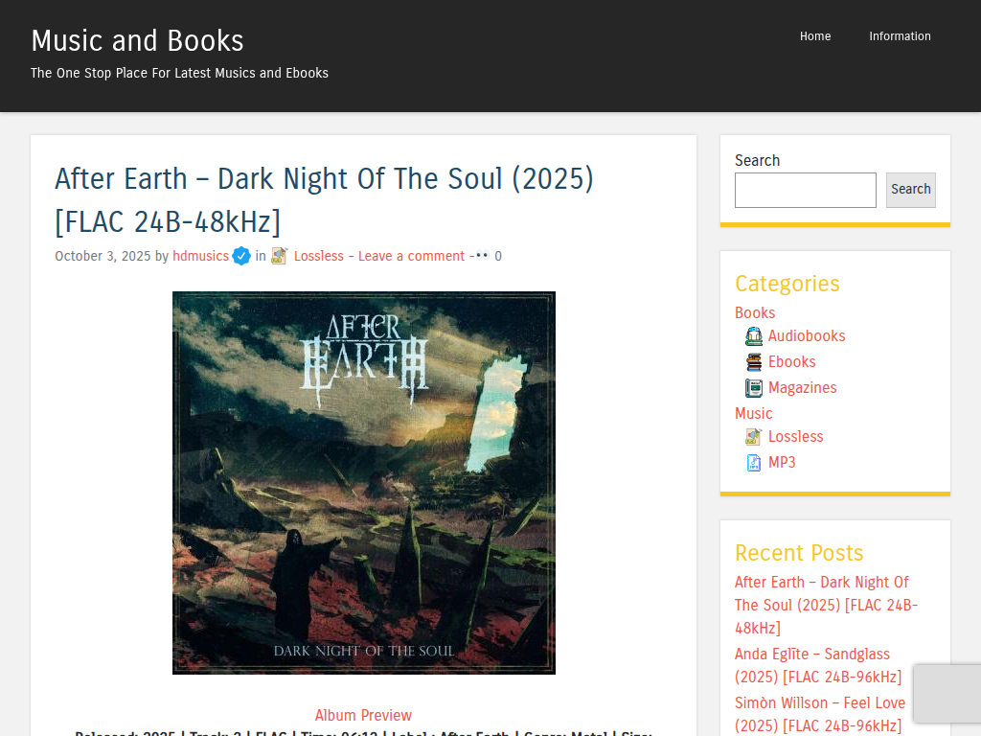The height and width of the screenshot is (736, 981).
Task: Click the Leave a comment link
Action: click(411, 256)
